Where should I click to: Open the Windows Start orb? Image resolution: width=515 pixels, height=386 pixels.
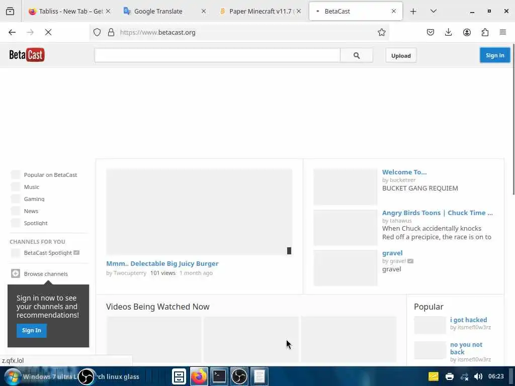[x=13, y=376]
